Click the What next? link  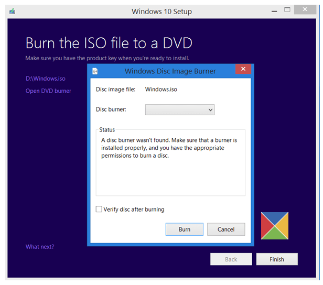pyautogui.click(x=40, y=247)
